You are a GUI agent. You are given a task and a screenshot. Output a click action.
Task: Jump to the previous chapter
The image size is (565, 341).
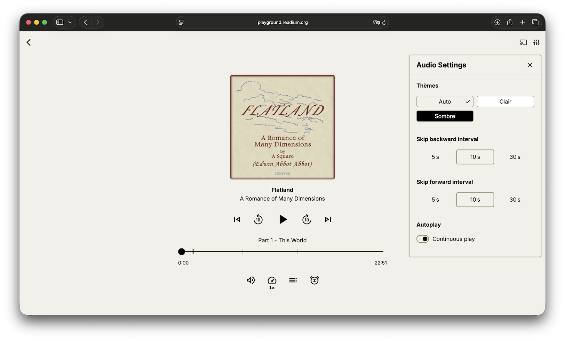(237, 219)
